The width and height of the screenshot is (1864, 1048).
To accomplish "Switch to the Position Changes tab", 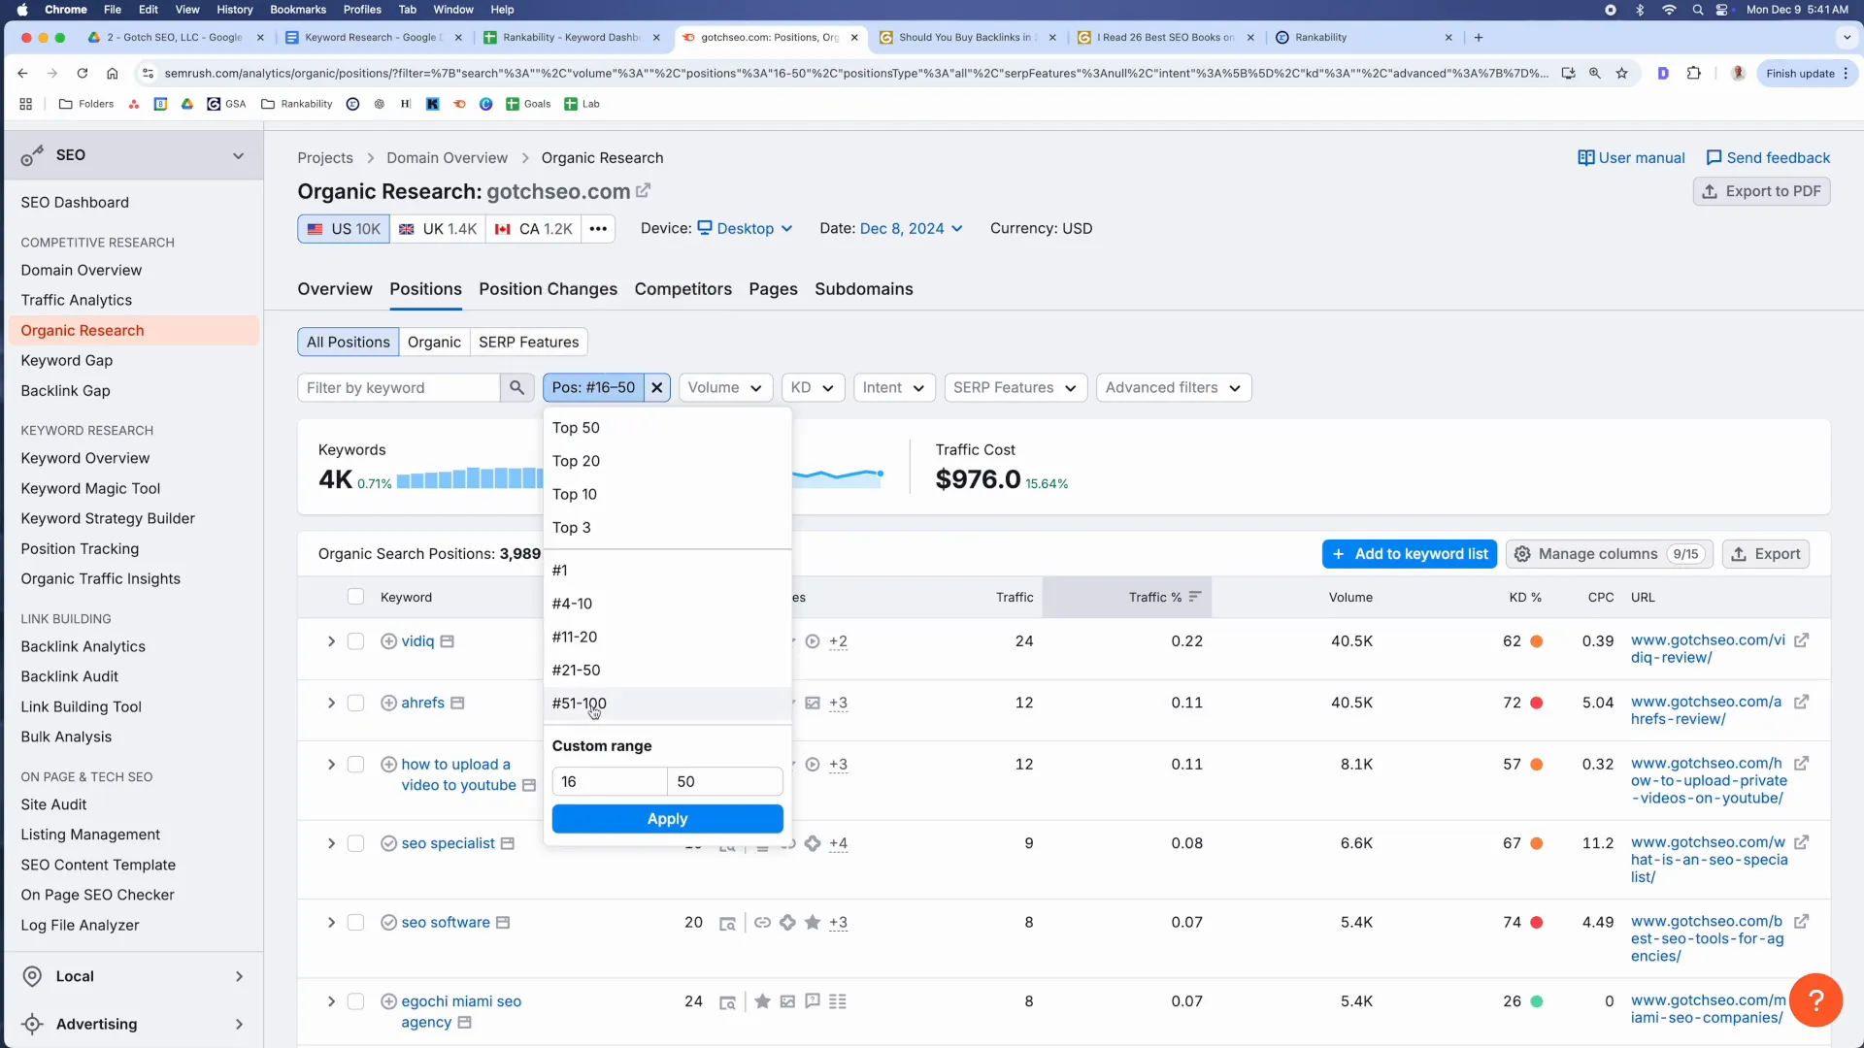I will pos(548,289).
